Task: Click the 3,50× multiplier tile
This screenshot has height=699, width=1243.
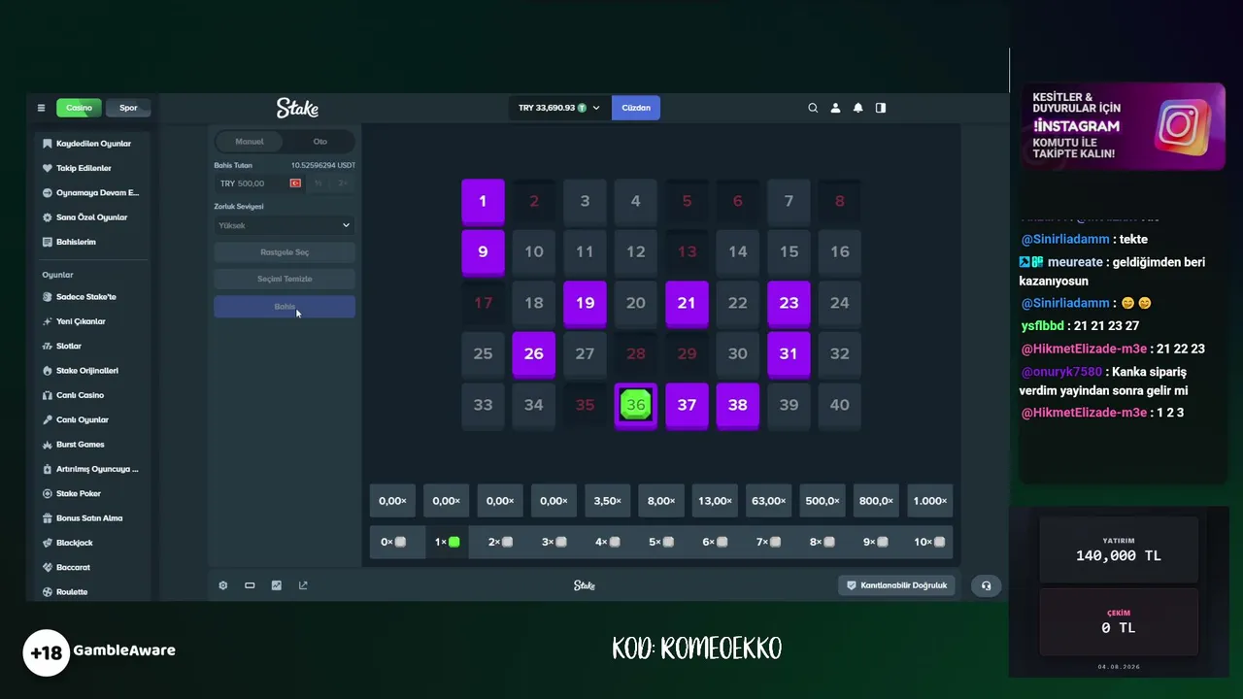Action: click(607, 501)
